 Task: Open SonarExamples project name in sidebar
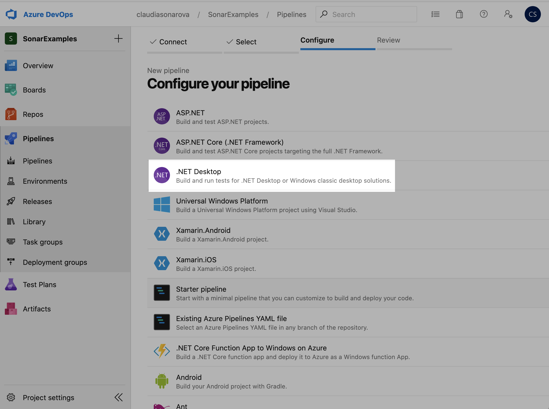click(x=50, y=39)
